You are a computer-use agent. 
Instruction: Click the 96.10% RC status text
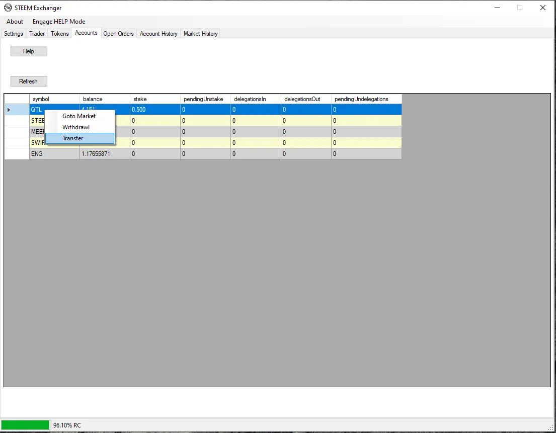click(x=67, y=425)
